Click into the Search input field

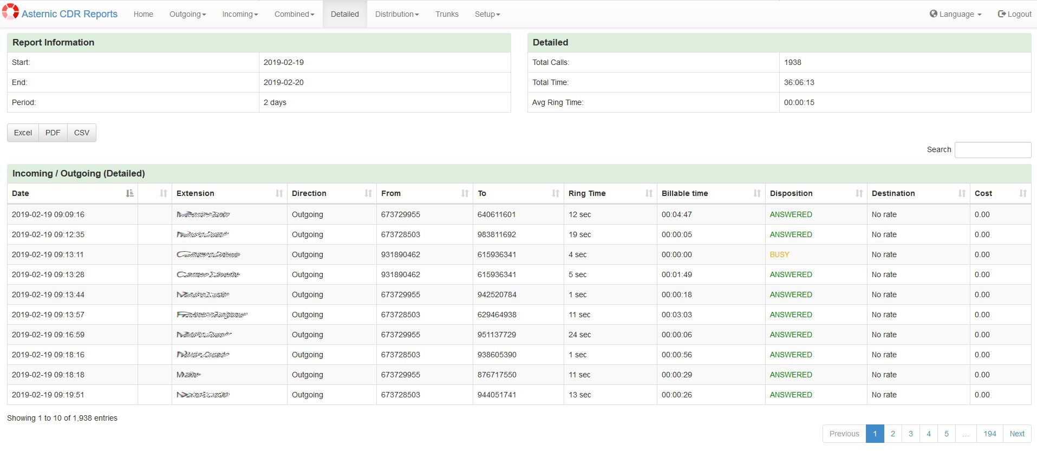tap(992, 150)
